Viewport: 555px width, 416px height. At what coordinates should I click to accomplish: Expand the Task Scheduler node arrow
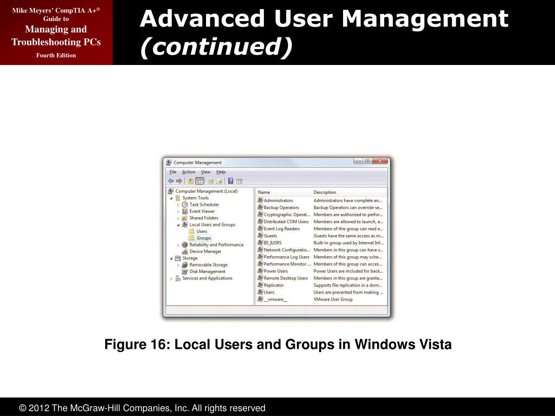[178, 205]
